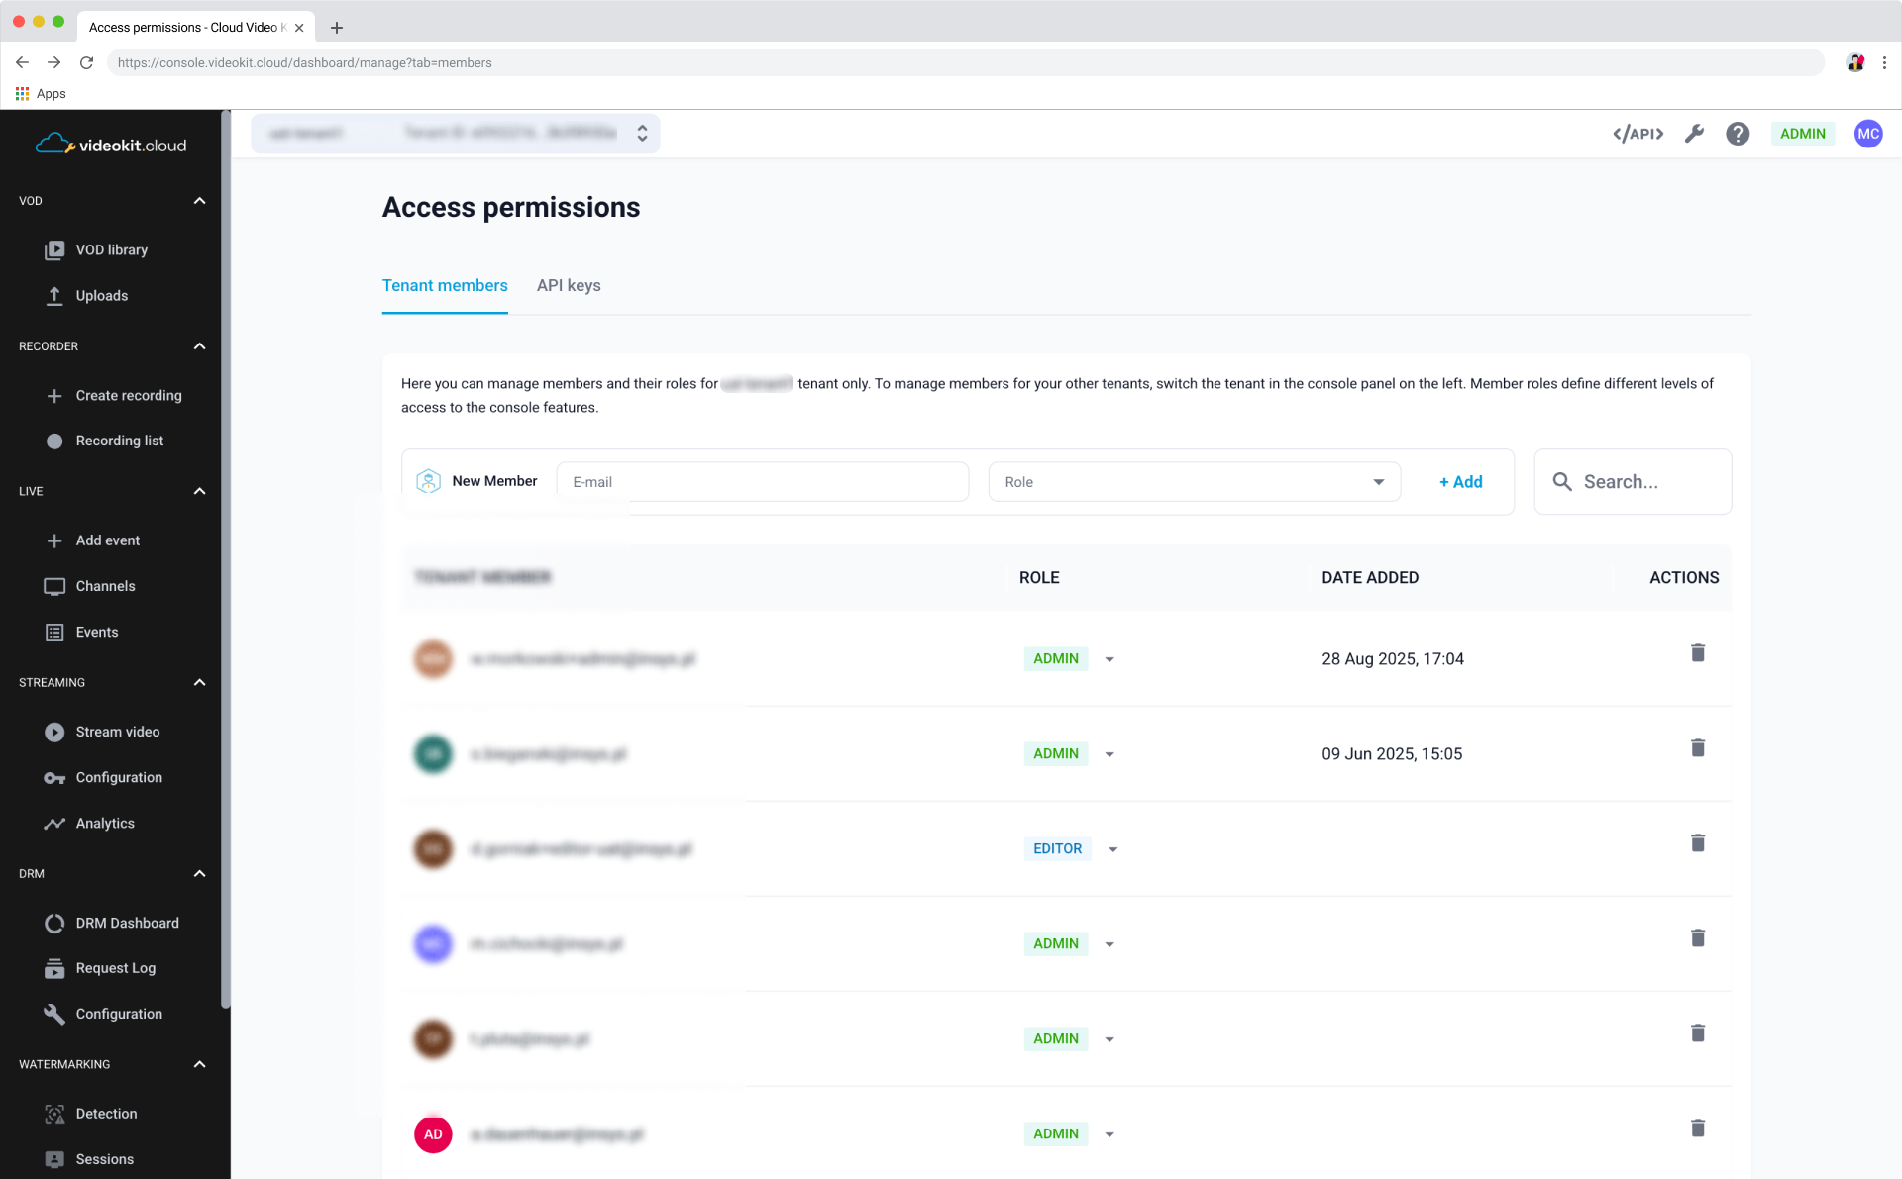This screenshot has width=1902, height=1179.
Task: Open the VOD library
Action: [112, 249]
